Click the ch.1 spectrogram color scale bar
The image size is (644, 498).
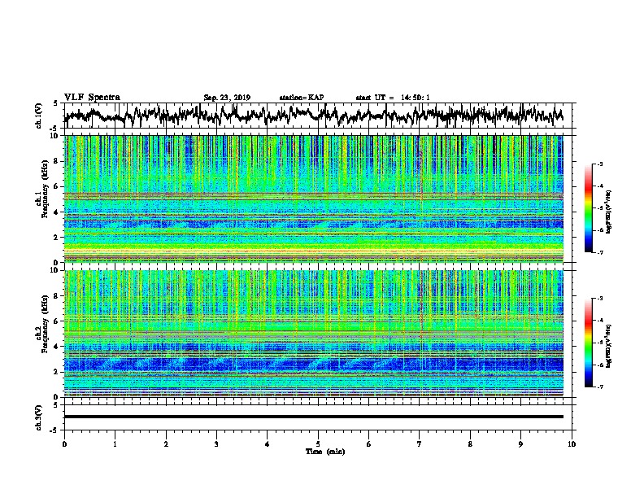(589, 208)
